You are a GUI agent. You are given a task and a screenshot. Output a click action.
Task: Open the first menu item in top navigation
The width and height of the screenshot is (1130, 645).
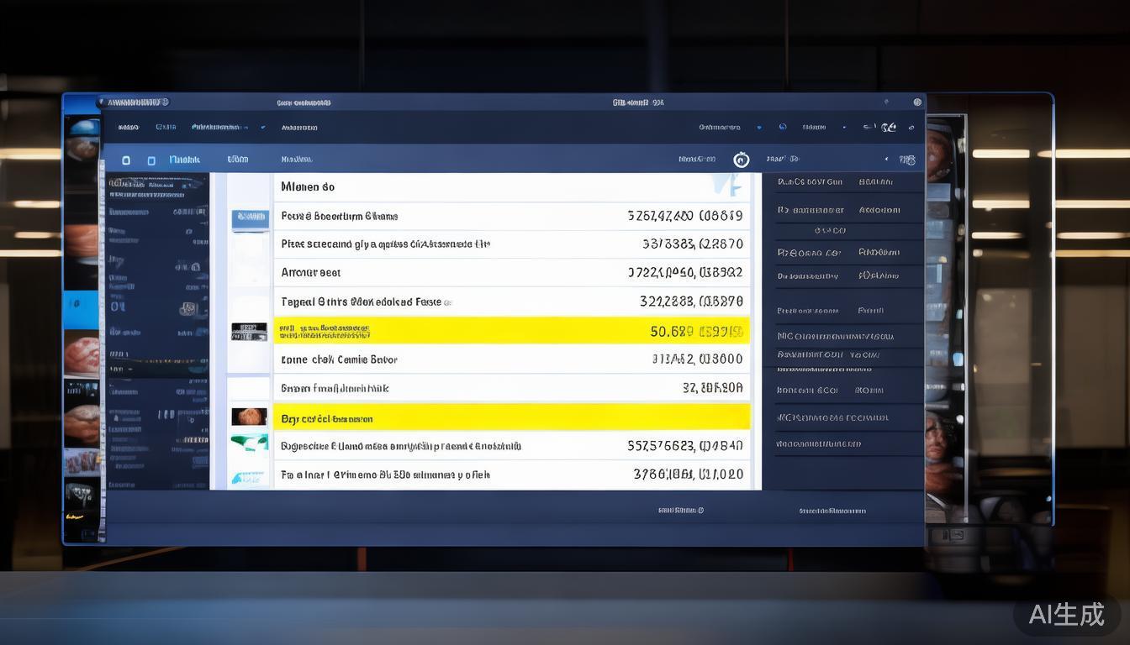(x=128, y=128)
